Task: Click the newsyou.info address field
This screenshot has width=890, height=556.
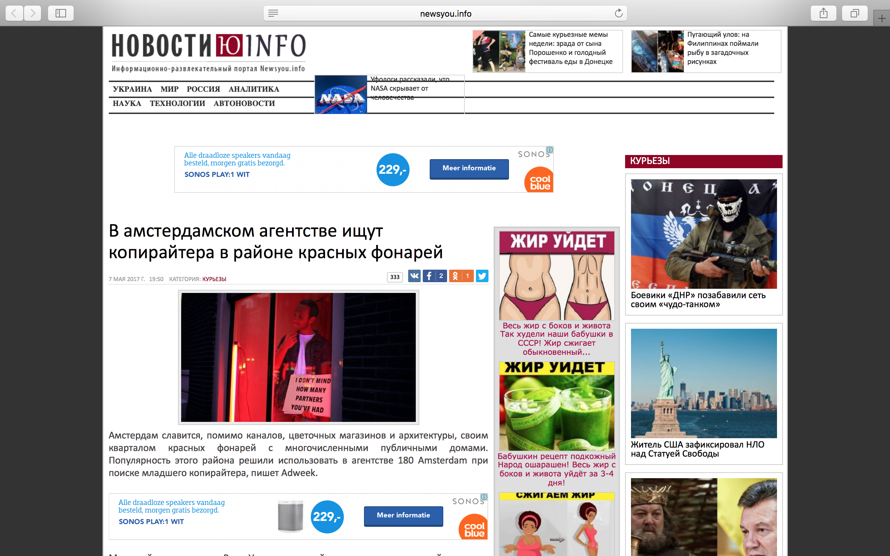Action: tap(445, 14)
